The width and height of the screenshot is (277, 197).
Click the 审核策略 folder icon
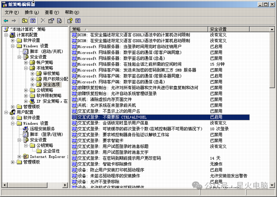tap(39, 74)
